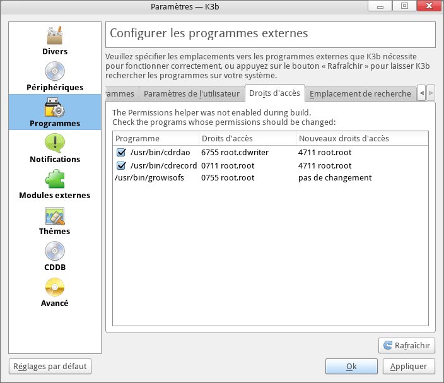The width and height of the screenshot is (444, 383).
Task: Select the Droits d'accès tab
Action: (275, 93)
